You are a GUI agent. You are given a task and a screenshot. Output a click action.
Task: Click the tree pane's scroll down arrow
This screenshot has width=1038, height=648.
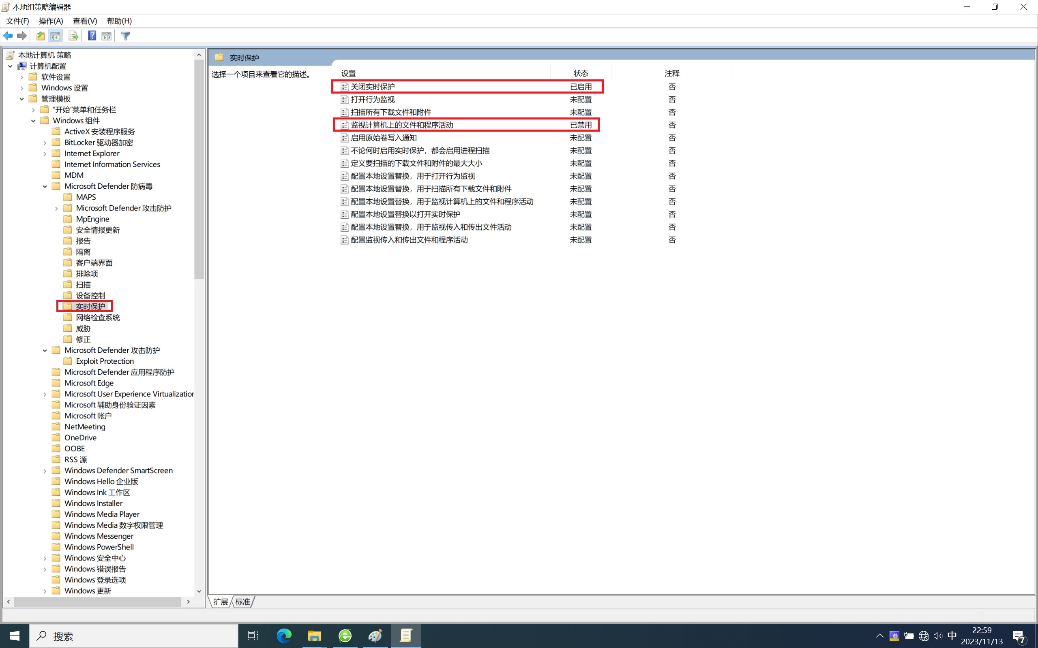coord(199,591)
